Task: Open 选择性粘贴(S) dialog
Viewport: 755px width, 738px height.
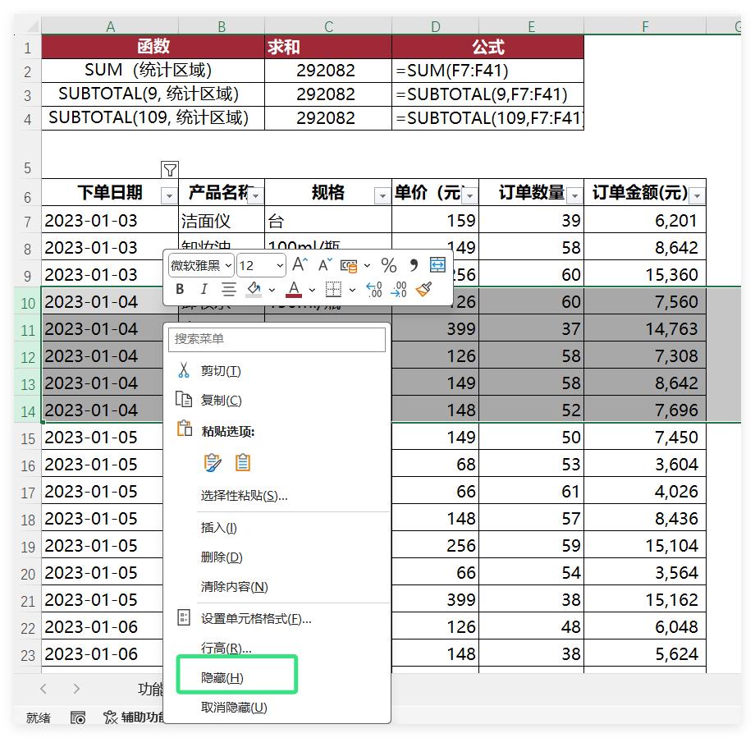Action: click(277, 496)
